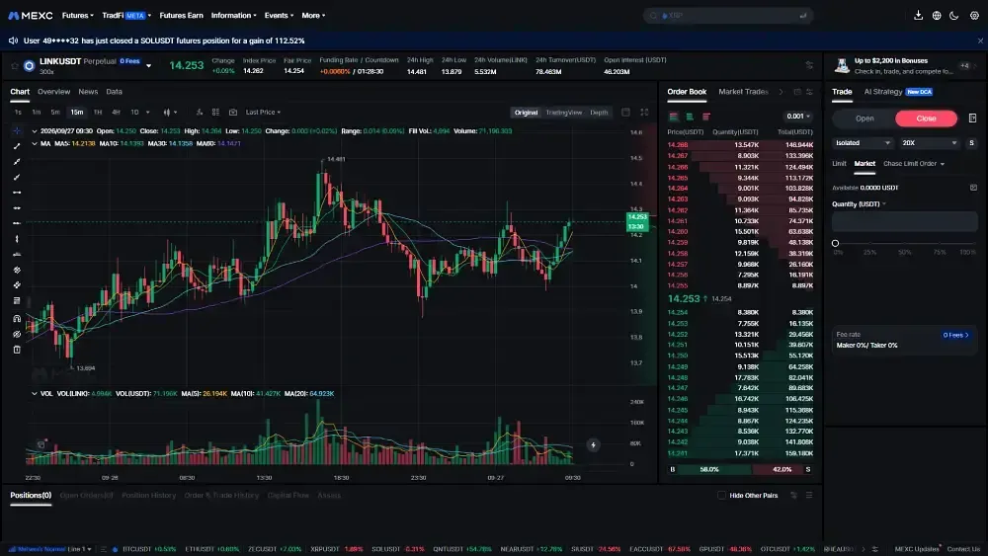Open Futures Earn page

(182, 15)
